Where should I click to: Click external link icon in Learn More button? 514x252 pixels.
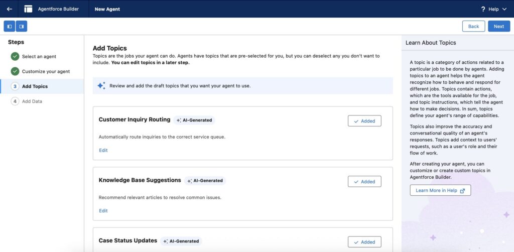(462, 191)
